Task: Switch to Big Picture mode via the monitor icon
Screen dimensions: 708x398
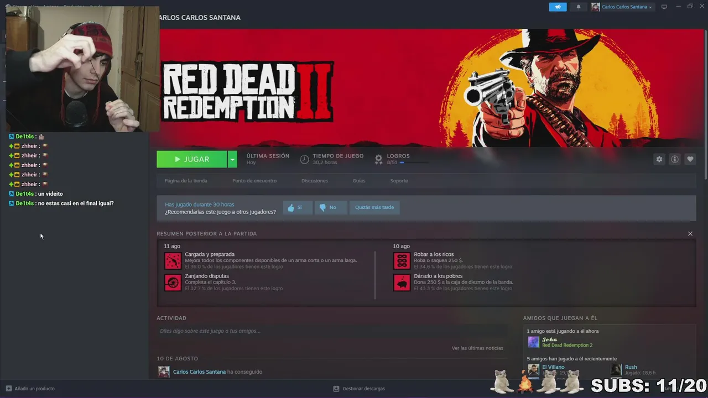Action: click(x=664, y=7)
